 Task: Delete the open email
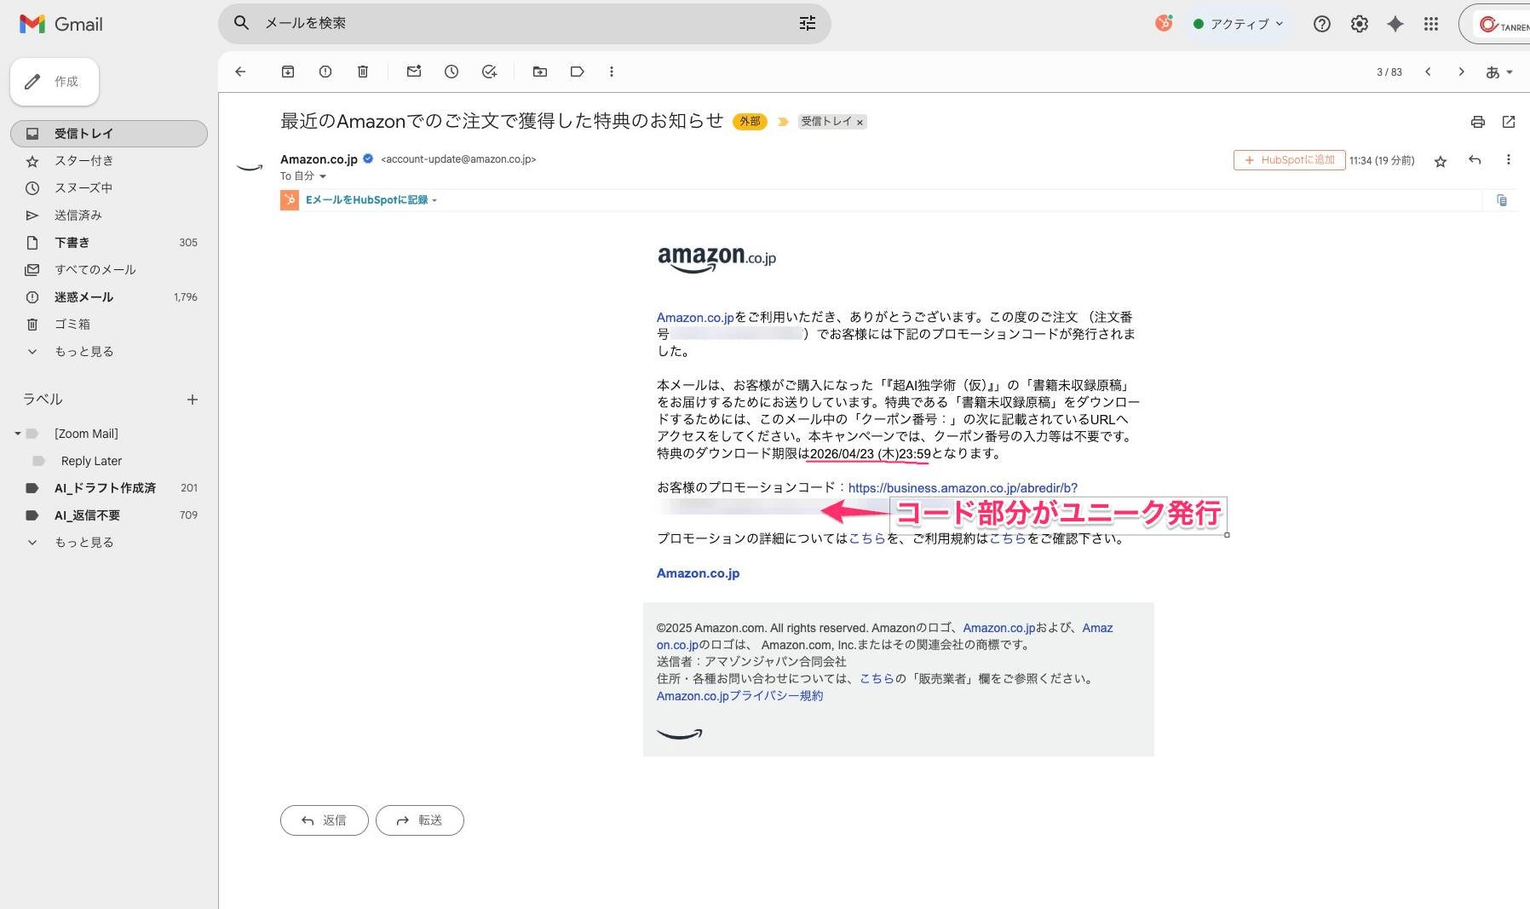(362, 72)
